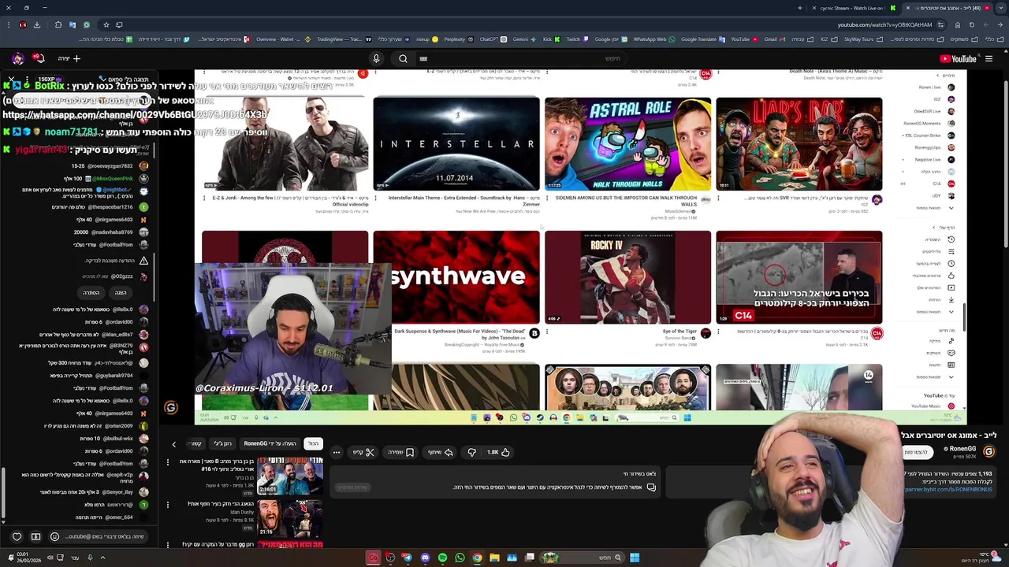
Task: Open the C14 channel avatar under news video
Action: 877,334
